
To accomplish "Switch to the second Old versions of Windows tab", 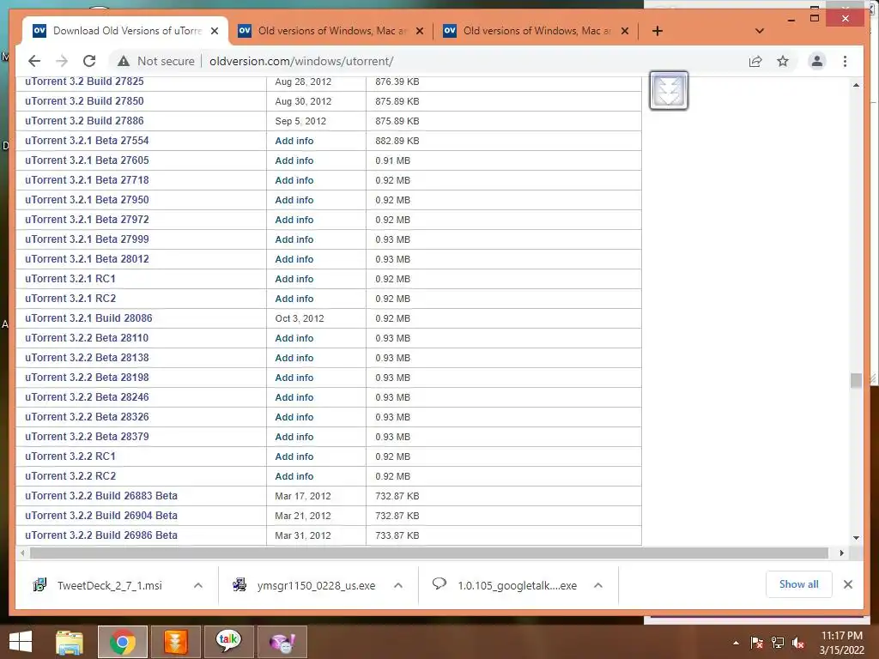I will click(330, 31).
